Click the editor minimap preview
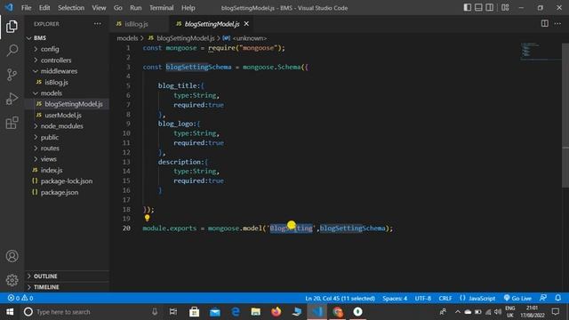Image resolution: width=569 pixels, height=320 pixels. 541,51
